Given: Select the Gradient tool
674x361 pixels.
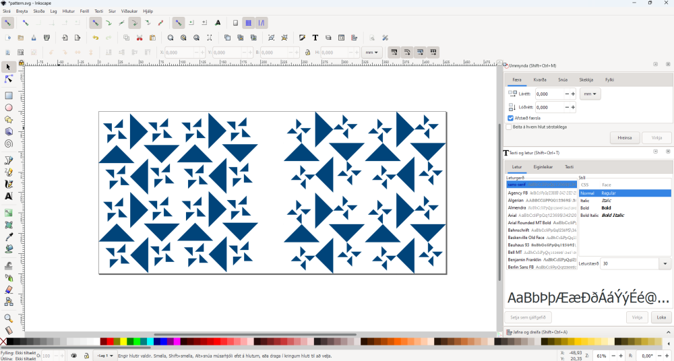Looking at the screenshot, I should (8, 213).
